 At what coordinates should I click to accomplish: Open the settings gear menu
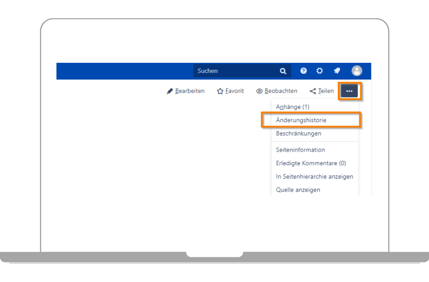[x=320, y=71]
